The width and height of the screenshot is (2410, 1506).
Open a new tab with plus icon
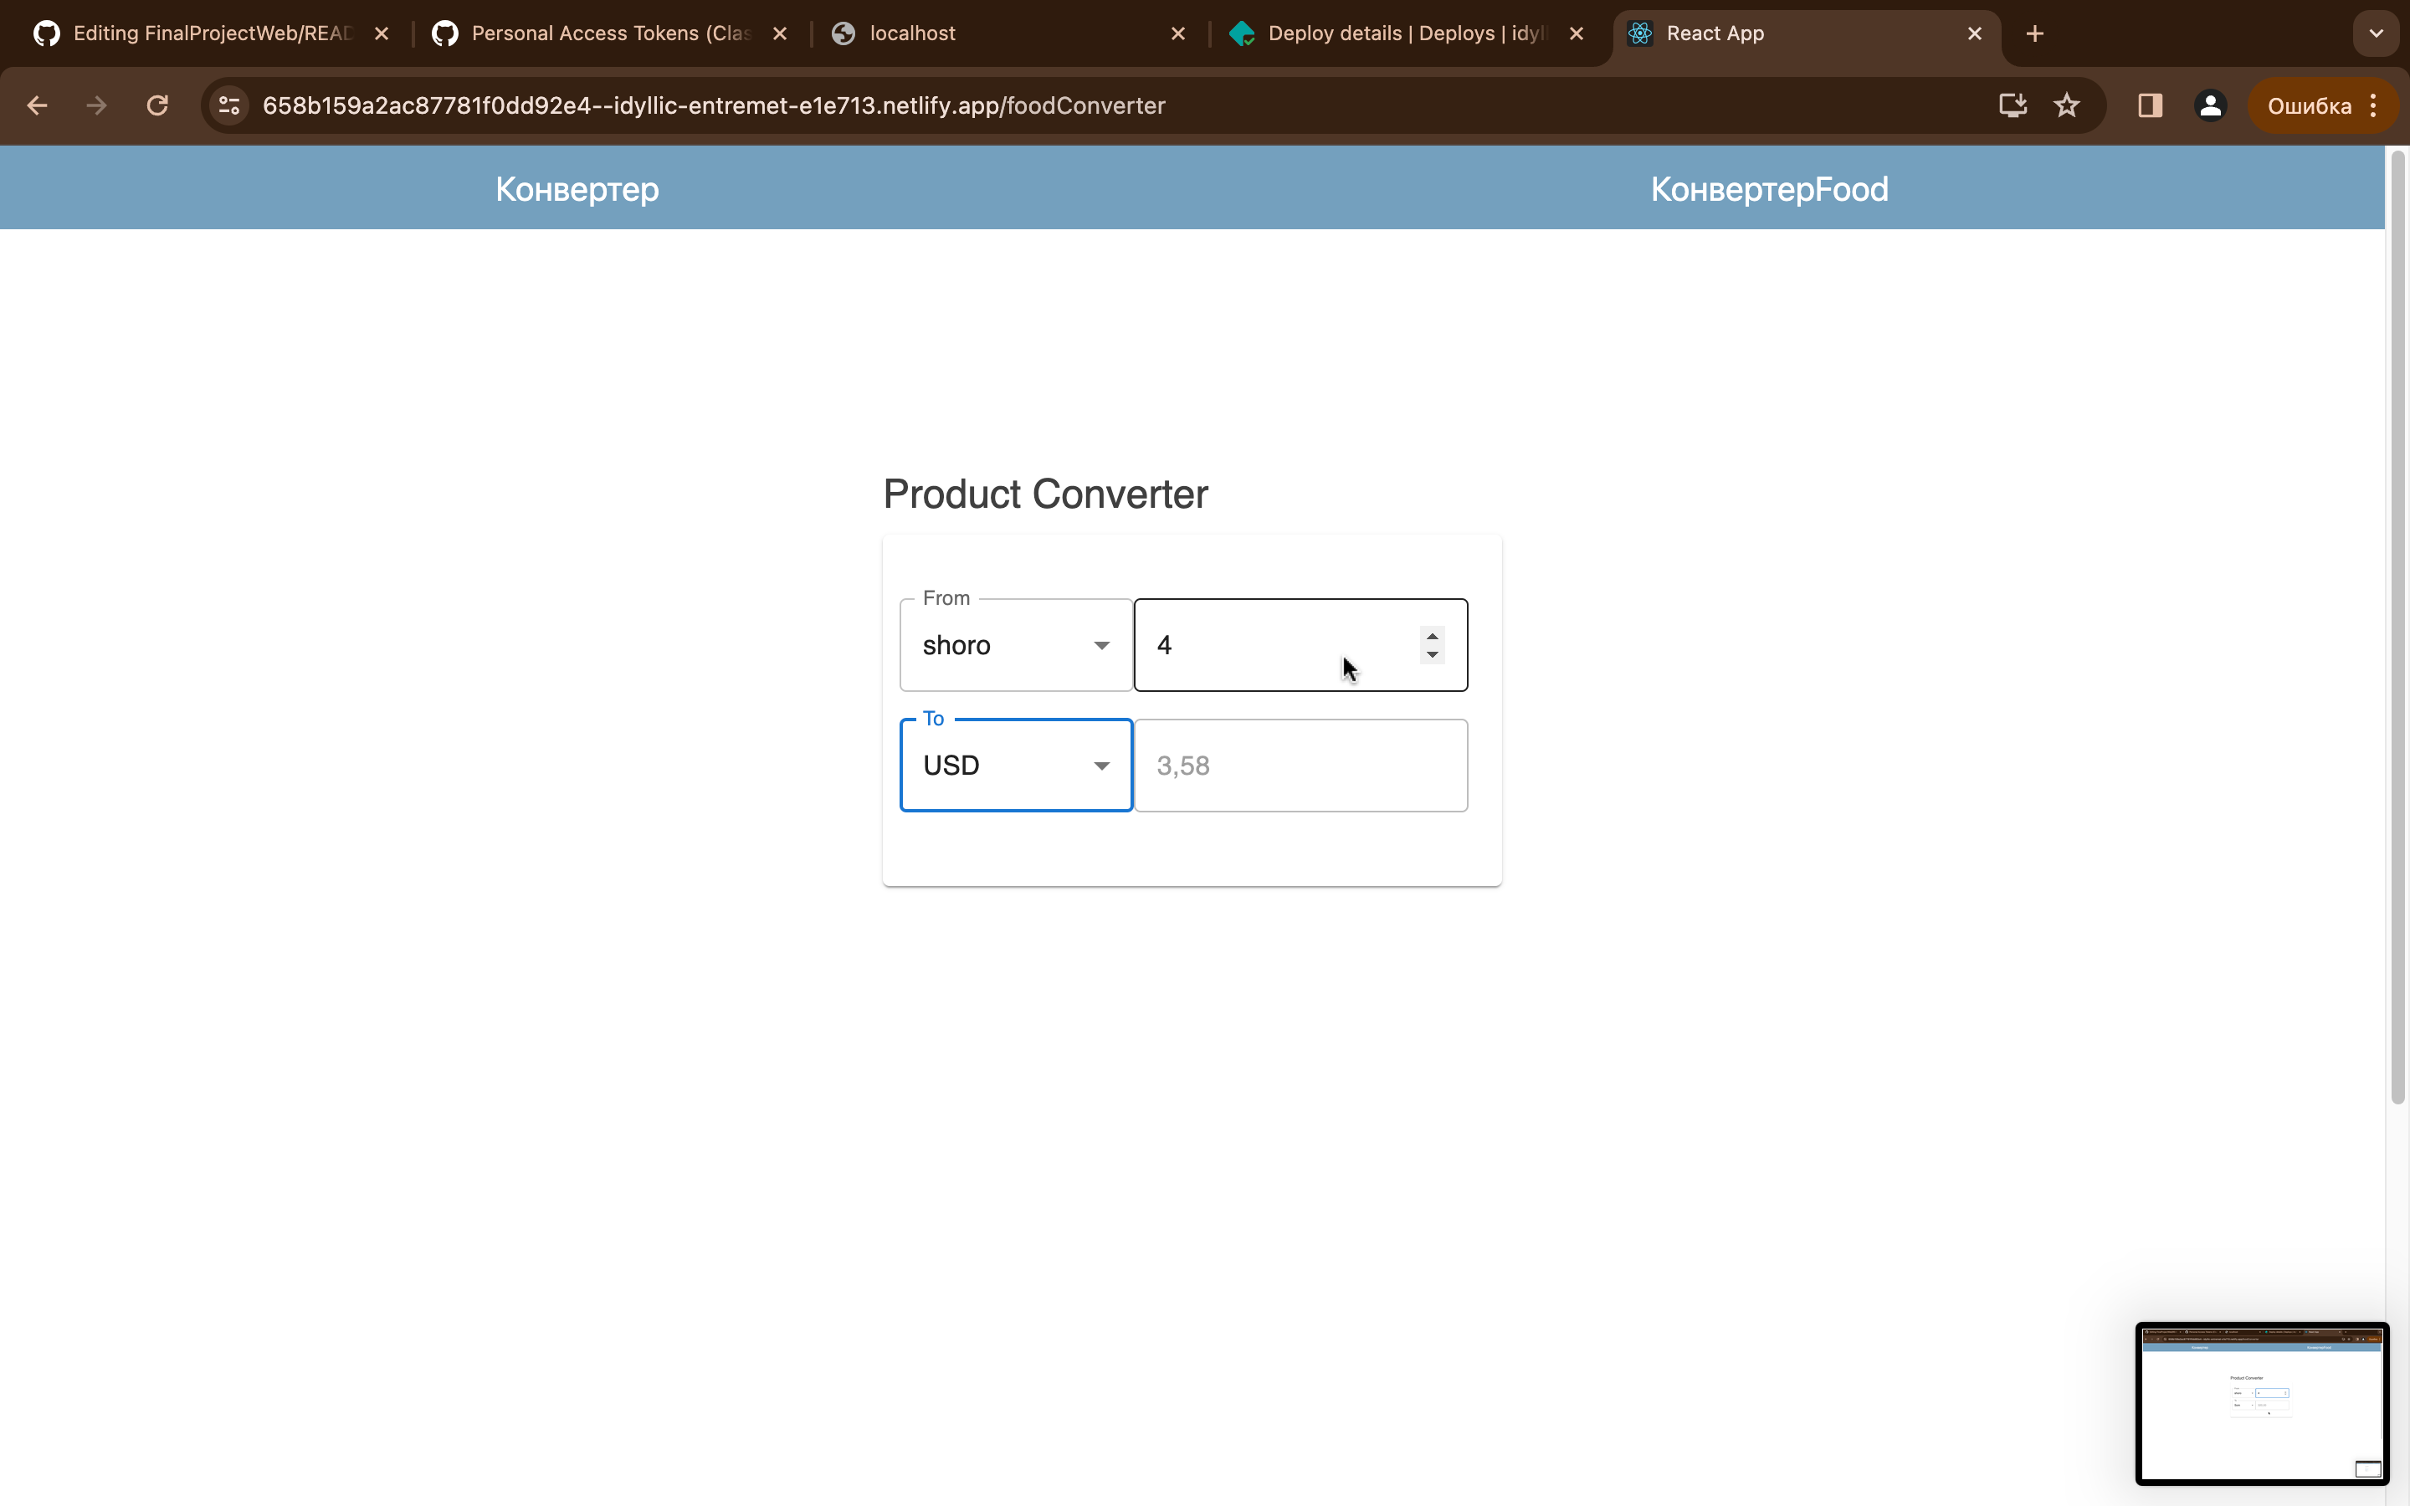pos(2034,33)
